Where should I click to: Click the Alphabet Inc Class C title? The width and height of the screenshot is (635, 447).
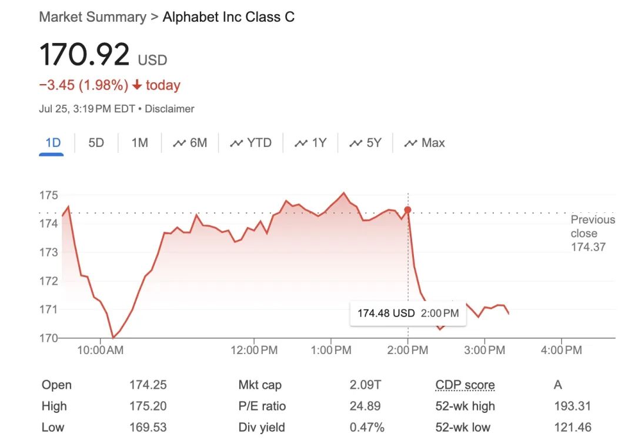coord(229,17)
